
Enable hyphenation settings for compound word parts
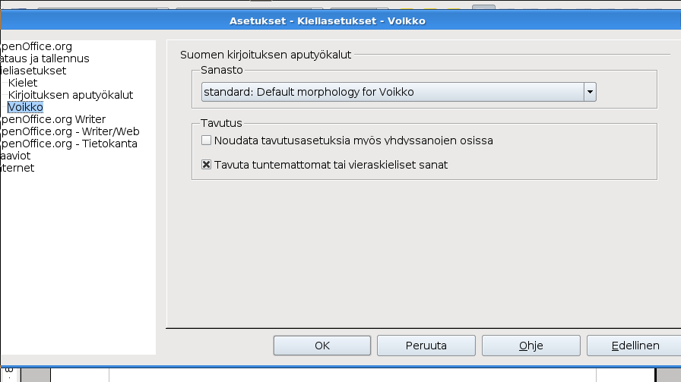point(207,140)
